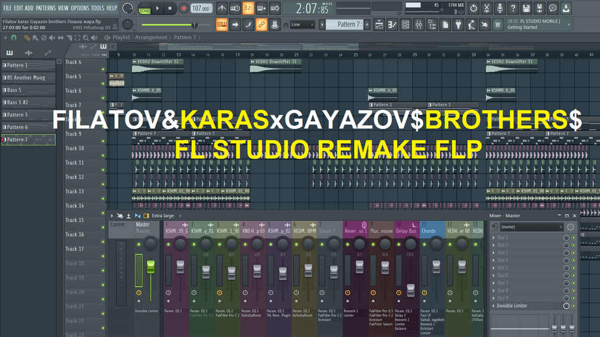This screenshot has width=600, height=337.
Task: Click the tempo 107.000 field
Action: pos(201,8)
